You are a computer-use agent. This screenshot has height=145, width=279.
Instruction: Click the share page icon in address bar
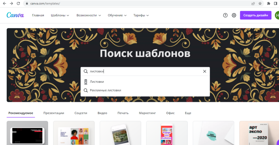(x=253, y=4)
